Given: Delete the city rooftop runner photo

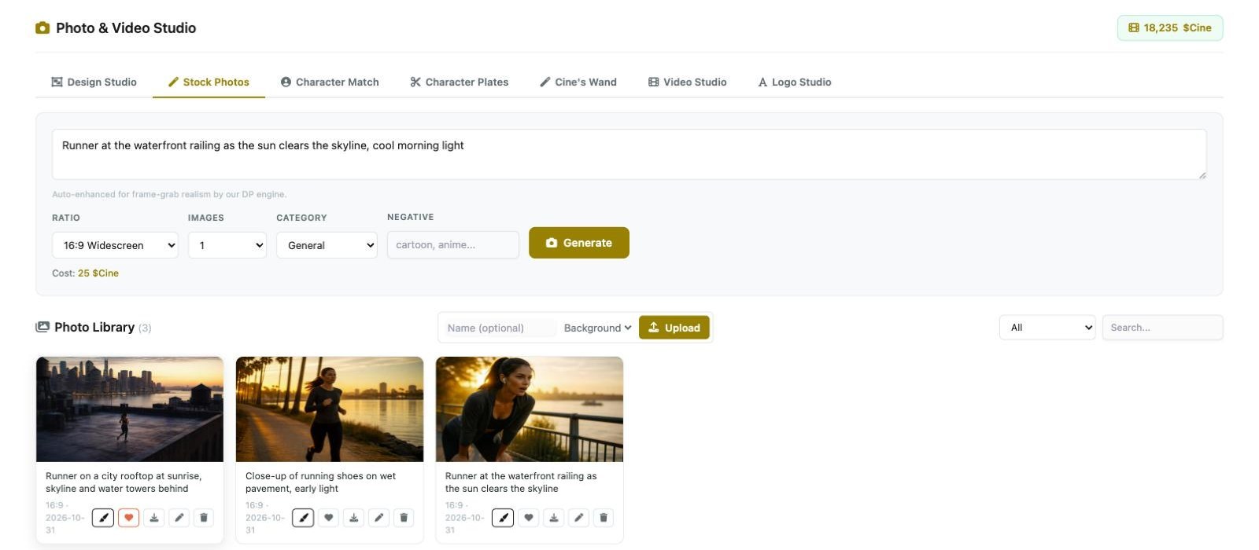Looking at the screenshot, I should (x=204, y=518).
